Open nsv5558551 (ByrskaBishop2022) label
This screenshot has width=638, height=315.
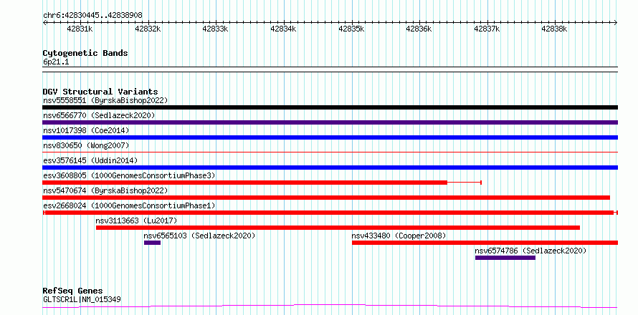point(105,100)
